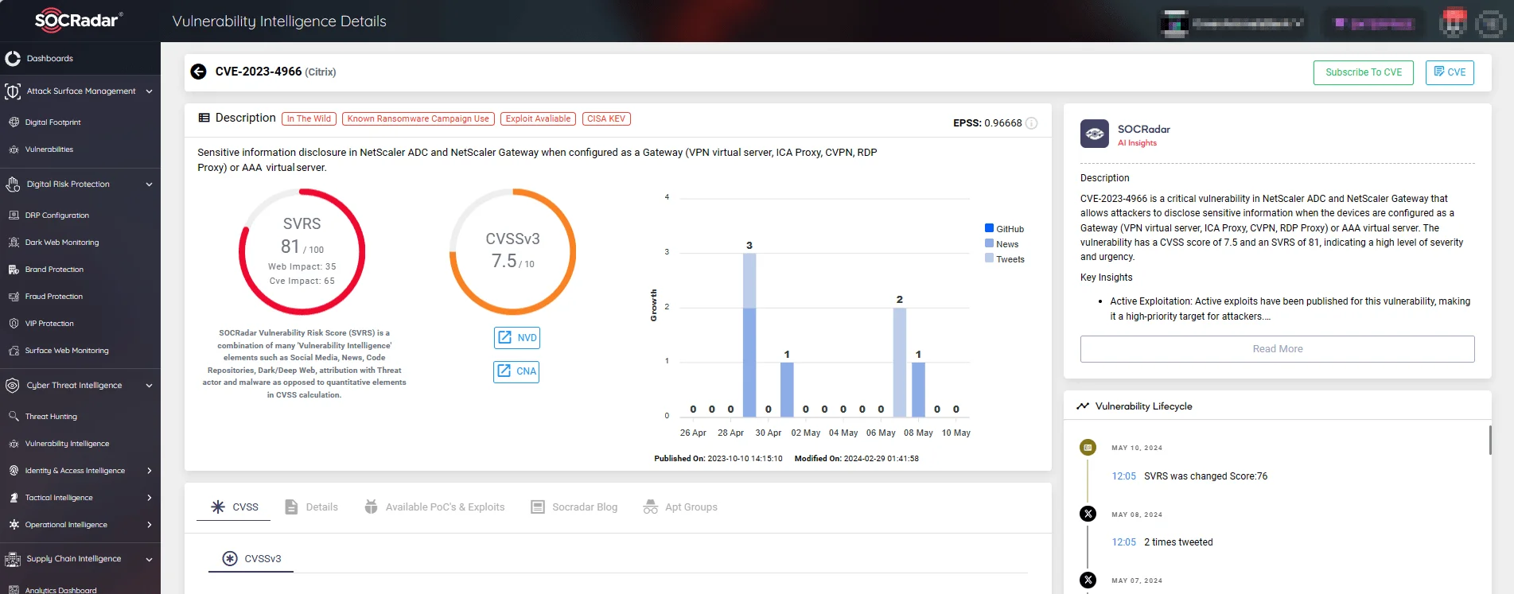The height and width of the screenshot is (594, 1514).
Task: Click Subscribe To CVE button
Action: click(x=1364, y=72)
